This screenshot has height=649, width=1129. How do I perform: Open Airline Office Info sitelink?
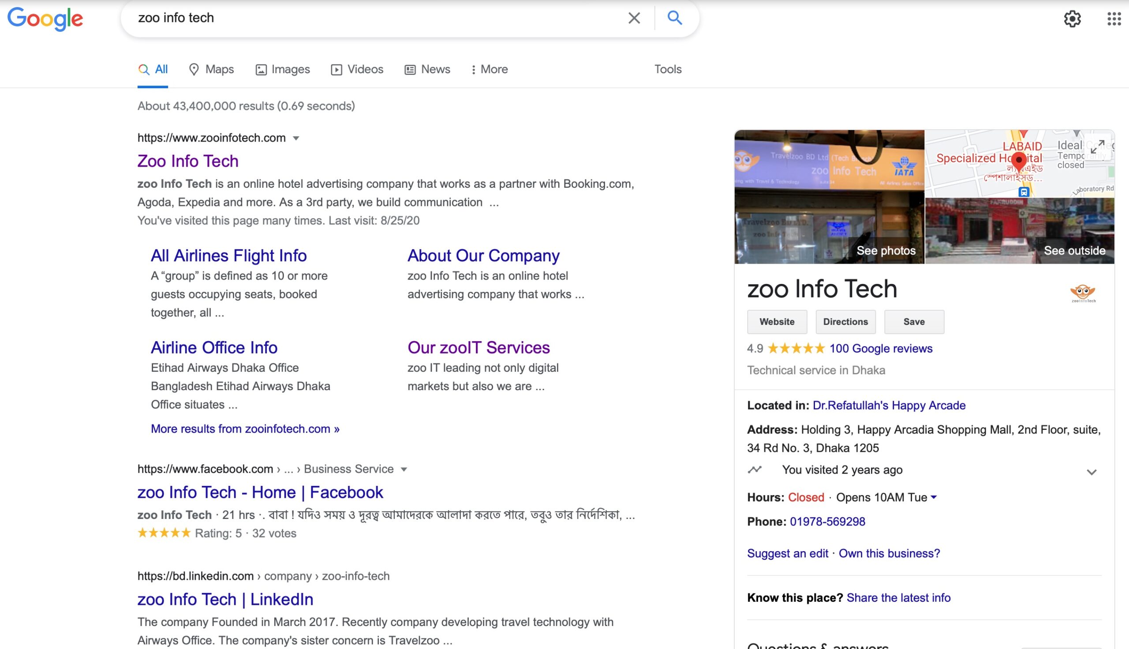click(214, 347)
